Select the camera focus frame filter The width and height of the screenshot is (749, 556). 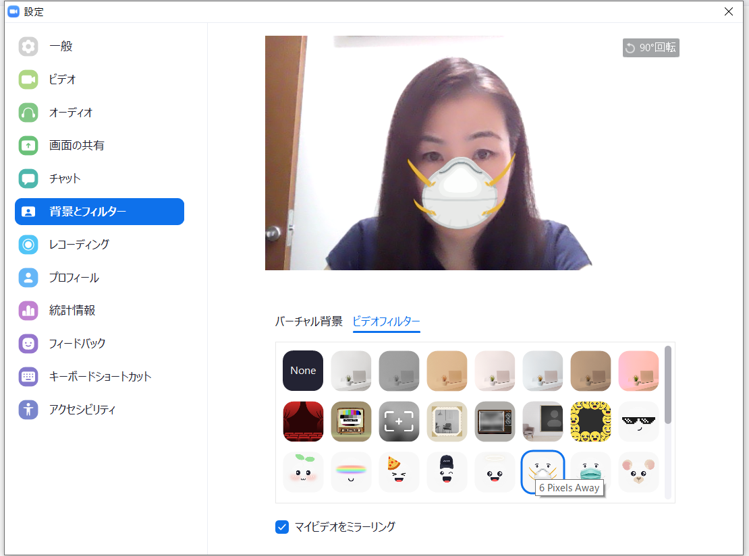click(399, 421)
